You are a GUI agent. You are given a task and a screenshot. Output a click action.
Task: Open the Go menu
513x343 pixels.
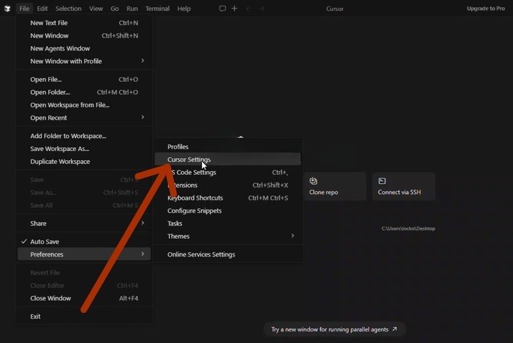click(x=115, y=9)
